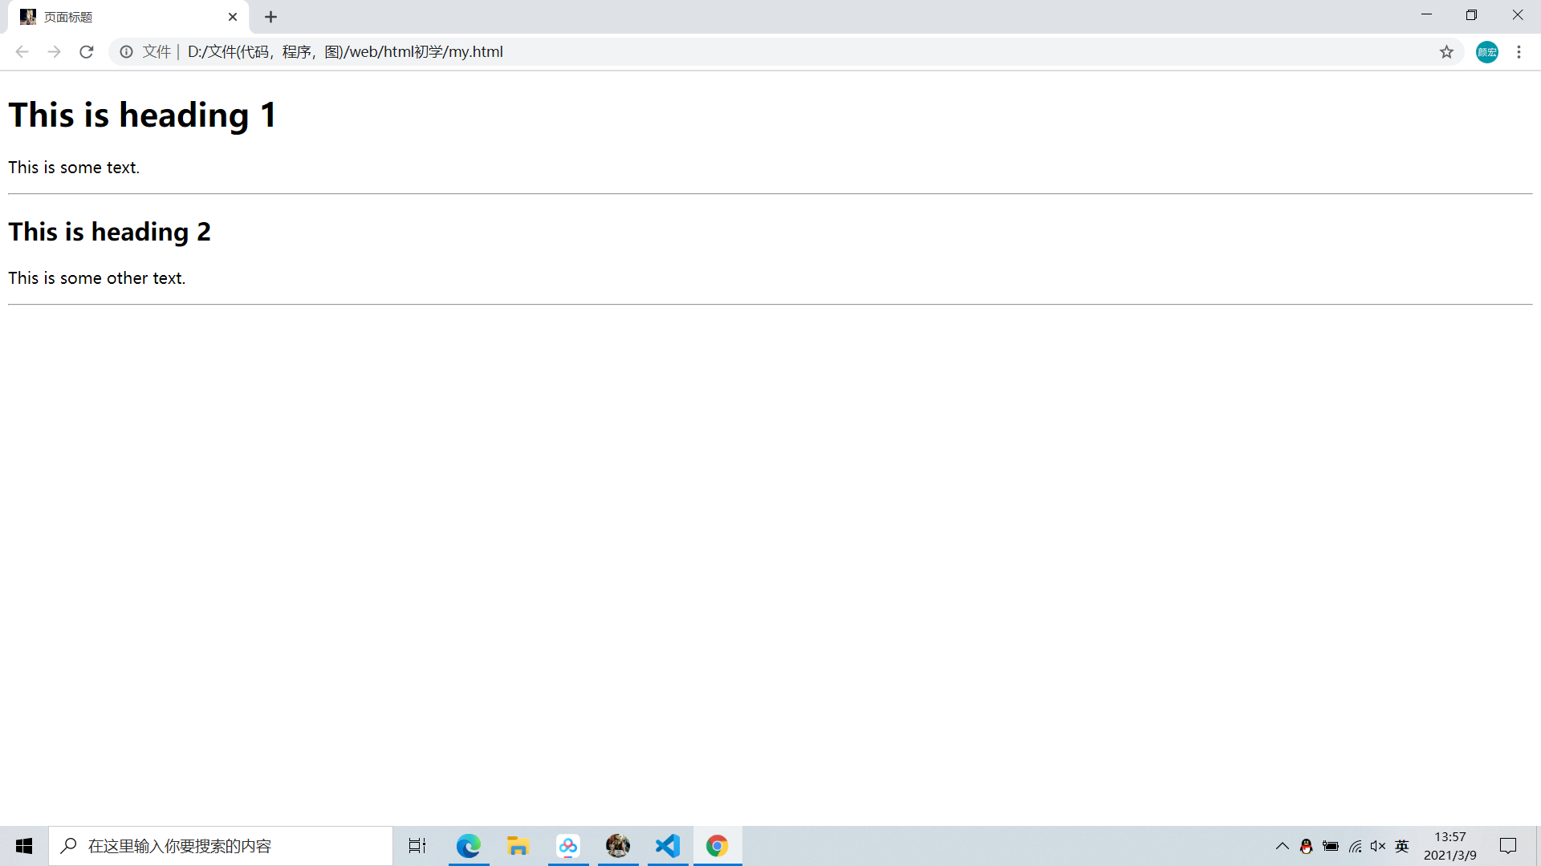Open the Chrome profile avatar
This screenshot has height=866, width=1541.
click(1486, 52)
